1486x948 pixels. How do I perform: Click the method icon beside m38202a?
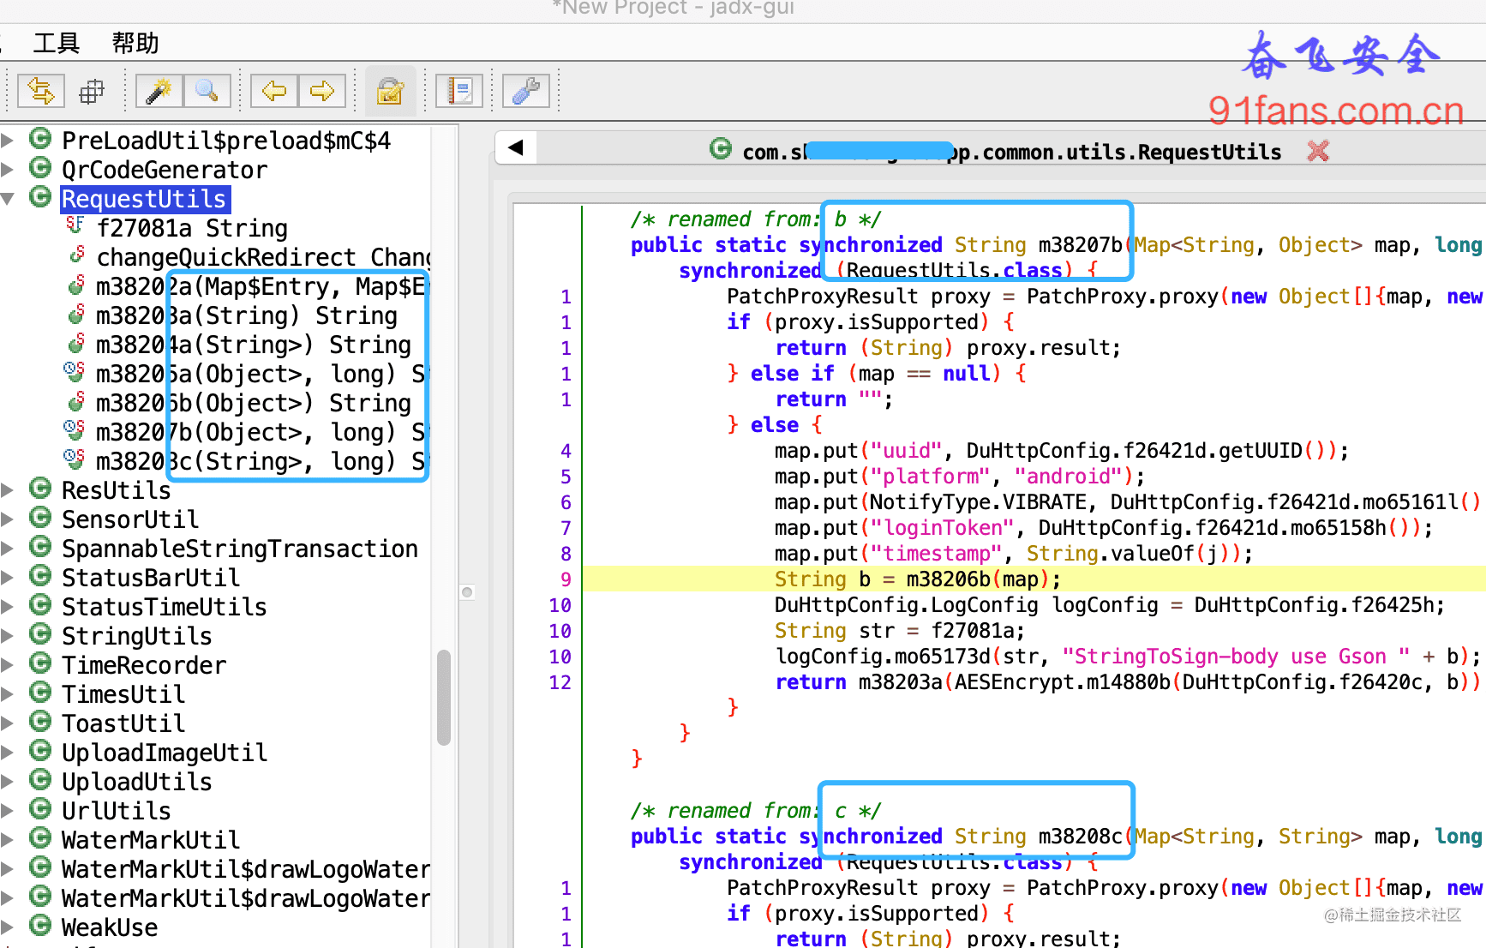pyautogui.click(x=76, y=285)
